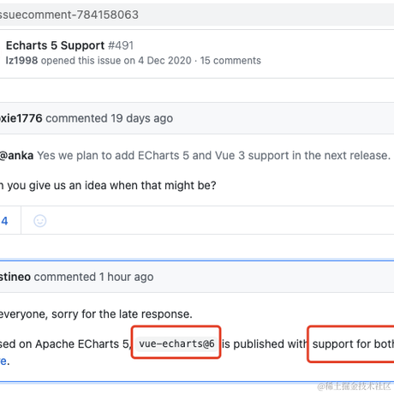Click the watermark in the bottom corner
The image size is (394, 394).
[x=354, y=386]
